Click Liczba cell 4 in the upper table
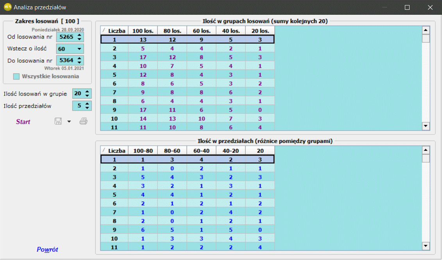442x260 pixels. point(115,66)
